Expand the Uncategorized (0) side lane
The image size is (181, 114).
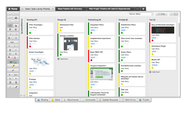coord(22,27)
